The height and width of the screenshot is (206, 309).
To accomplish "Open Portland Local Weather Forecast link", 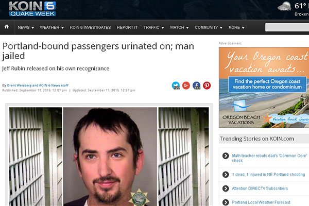I will click(261, 202).
